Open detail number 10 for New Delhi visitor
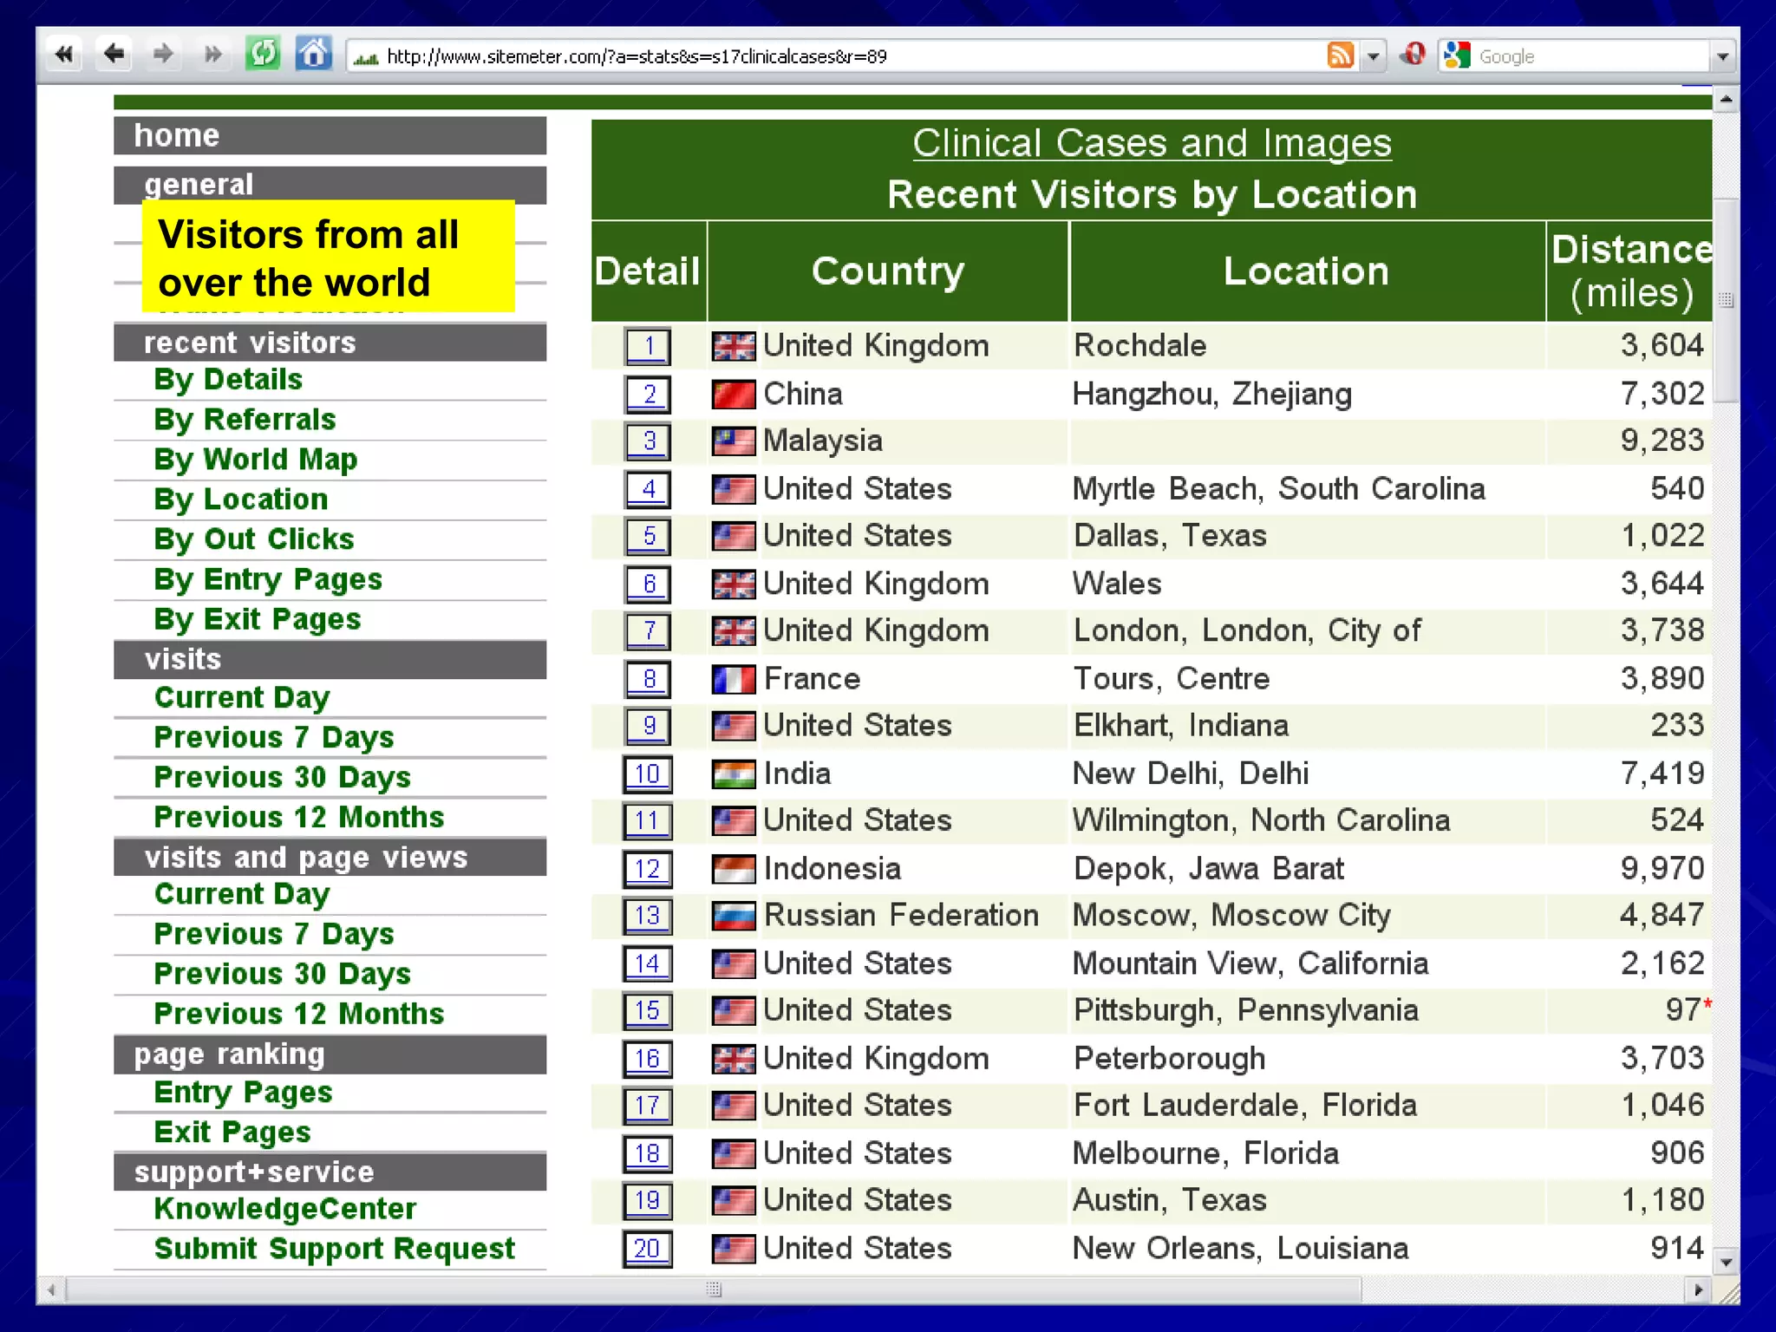Screen dimensions: 1776x1332 [648, 774]
